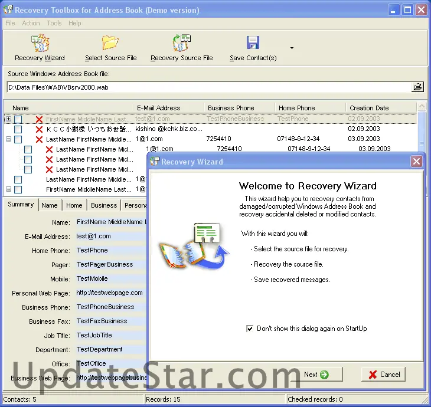This screenshot has height=407, width=431.
Task: Check the third LastName child row checkbox
Action: click(28, 169)
